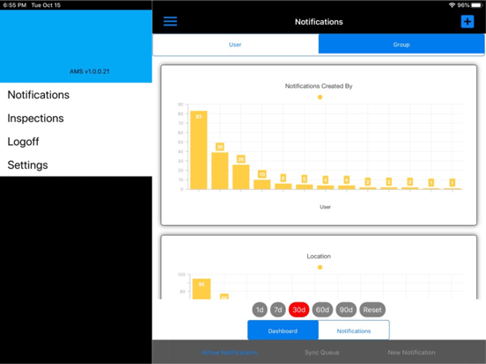Select the Notifications segment next to Dashboard
The width and height of the screenshot is (486, 364).
354,331
